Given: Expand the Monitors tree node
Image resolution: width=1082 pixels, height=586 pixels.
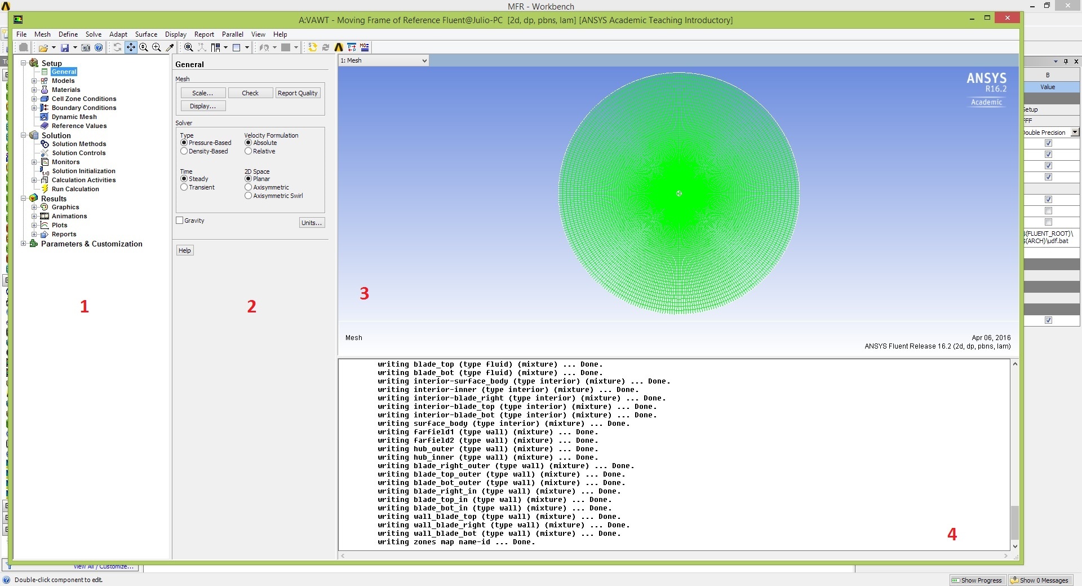Looking at the screenshot, I should click(34, 162).
